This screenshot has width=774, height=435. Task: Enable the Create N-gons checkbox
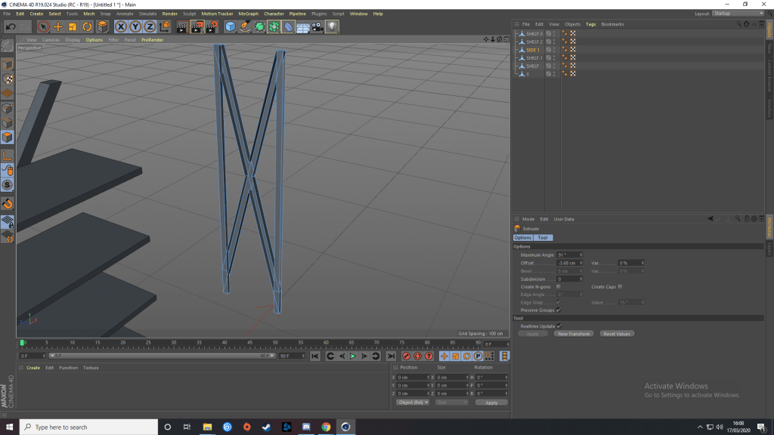click(559, 287)
